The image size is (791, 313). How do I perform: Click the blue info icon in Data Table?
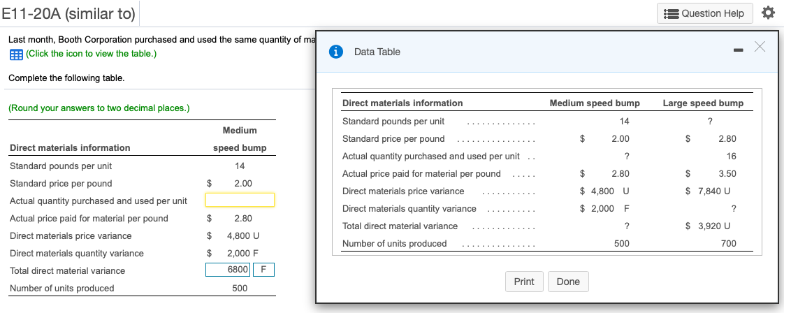[336, 52]
